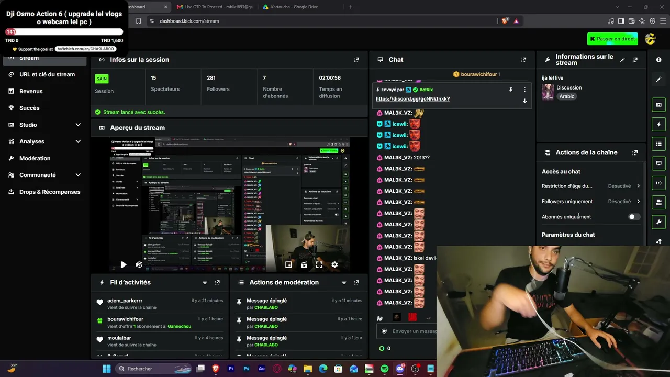
Task: Open the Windows Start menu
Action: pyautogui.click(x=106, y=369)
